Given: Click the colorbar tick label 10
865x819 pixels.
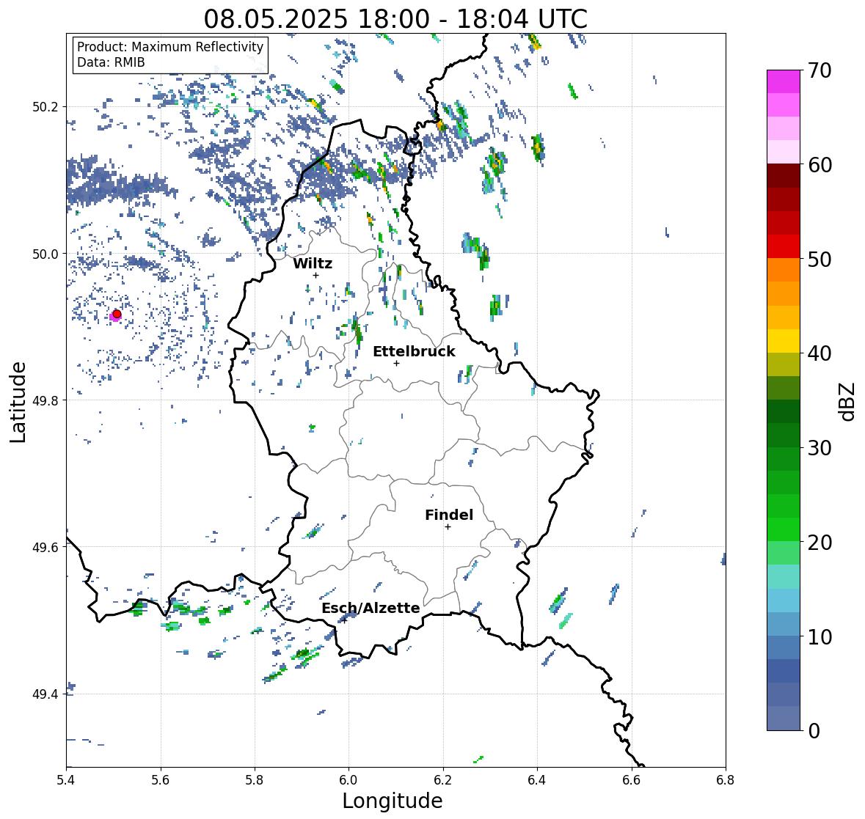Looking at the screenshot, I should [820, 636].
